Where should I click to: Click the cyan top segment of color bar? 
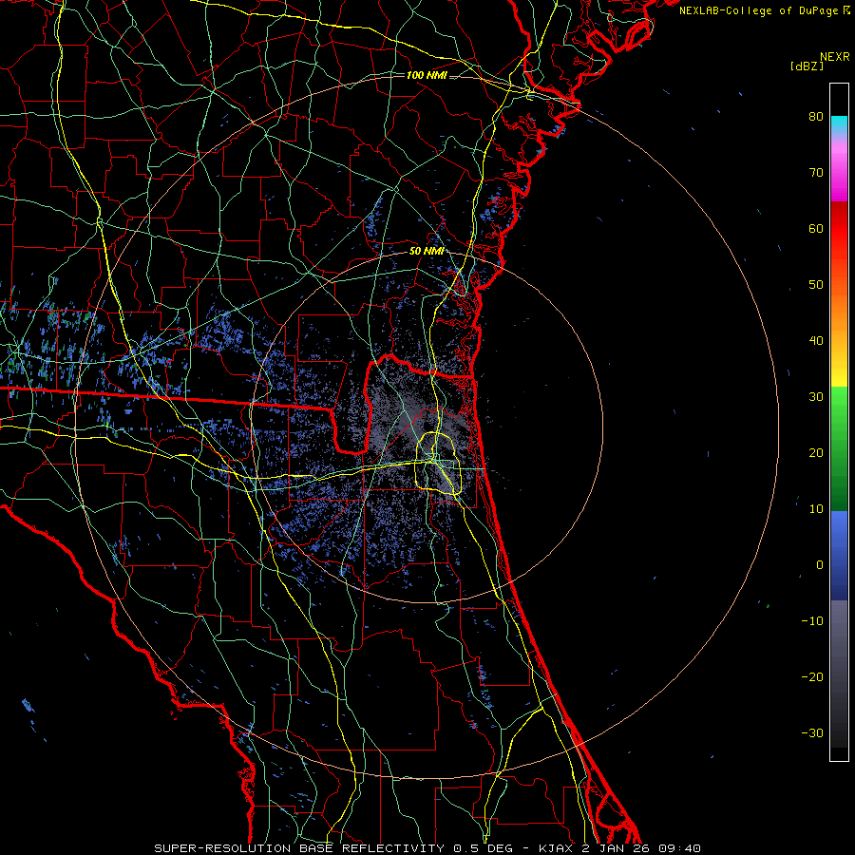(839, 124)
